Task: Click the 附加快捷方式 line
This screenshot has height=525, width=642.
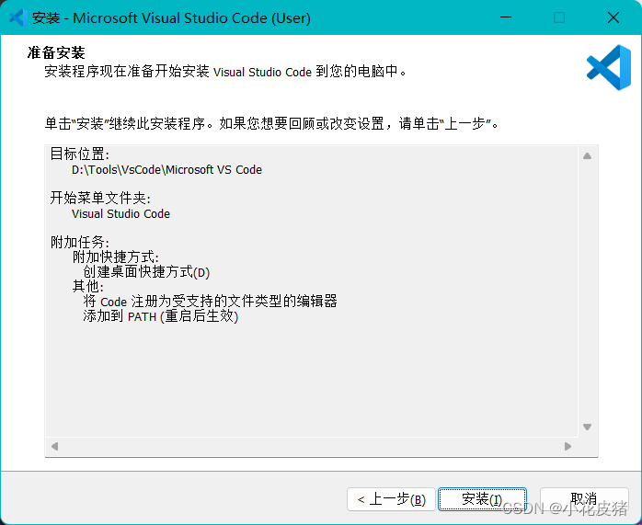Action: pos(116,257)
